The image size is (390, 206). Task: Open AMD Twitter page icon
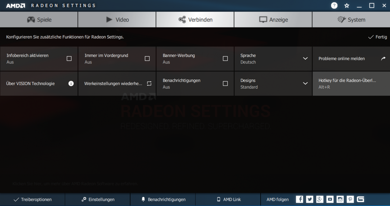pos(310,199)
